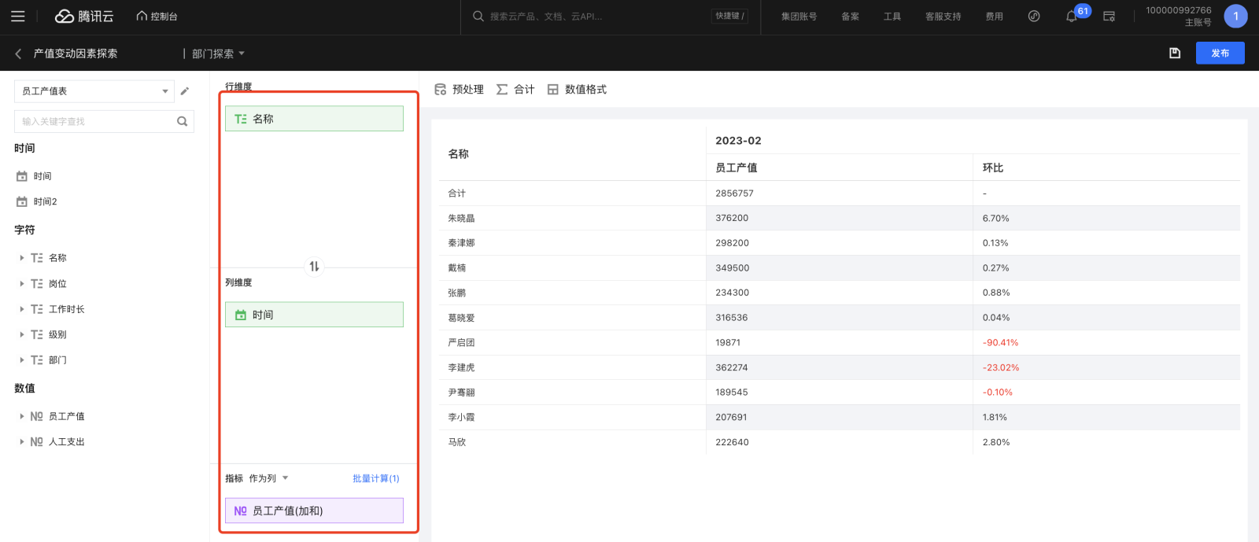Open the notifications bell
1259x542 pixels.
1071,17
